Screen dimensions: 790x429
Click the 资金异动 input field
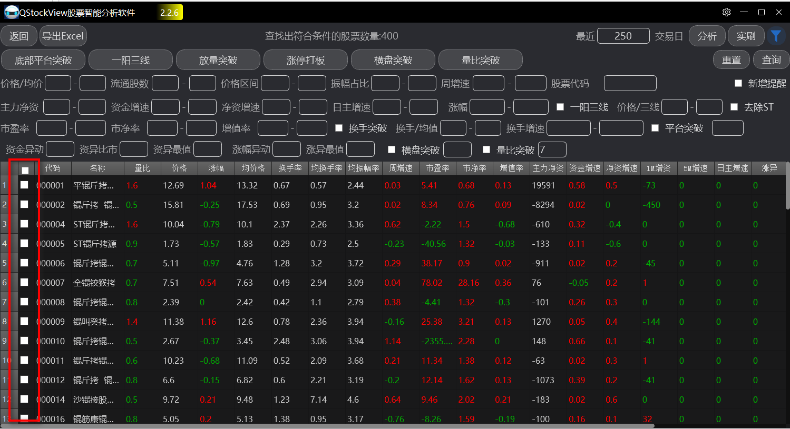(60, 149)
